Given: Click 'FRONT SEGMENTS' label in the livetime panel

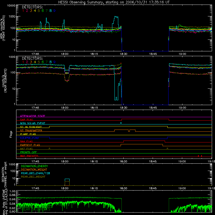Looking at the screenshot, I should [37, 206].
